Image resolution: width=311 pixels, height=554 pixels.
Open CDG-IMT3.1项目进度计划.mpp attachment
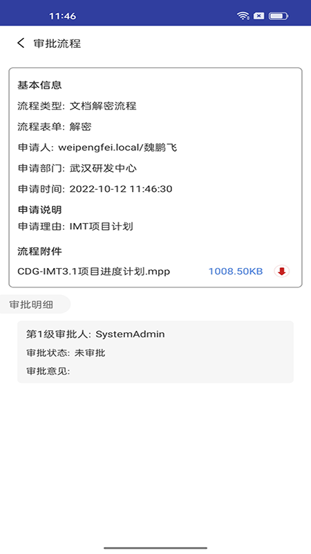94,271
